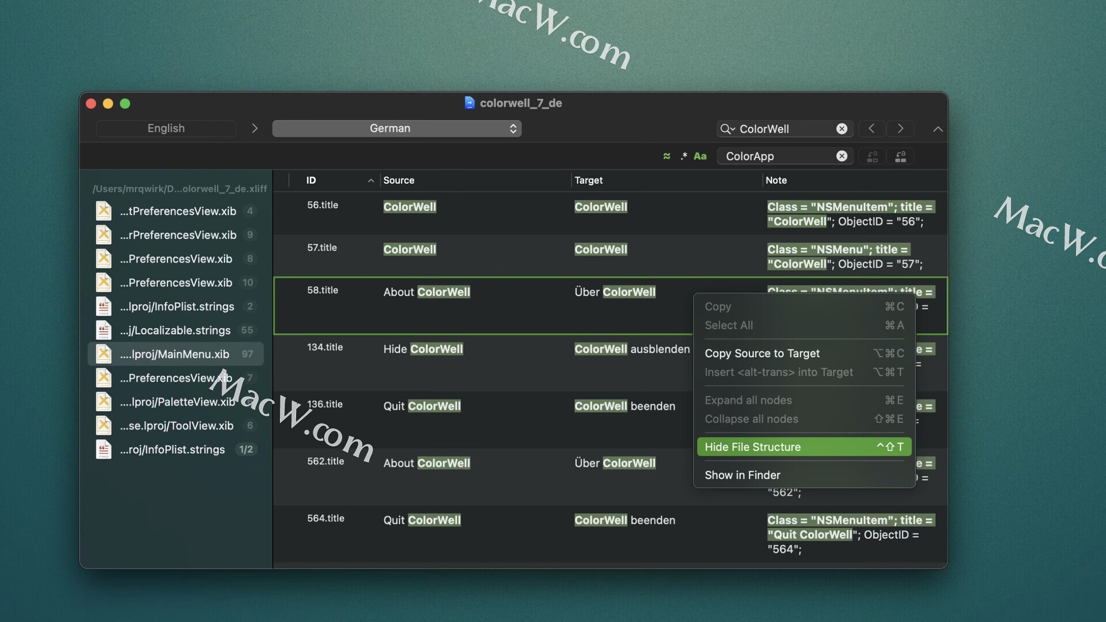
Task: Click the ID column sort arrow
Action: click(370, 181)
